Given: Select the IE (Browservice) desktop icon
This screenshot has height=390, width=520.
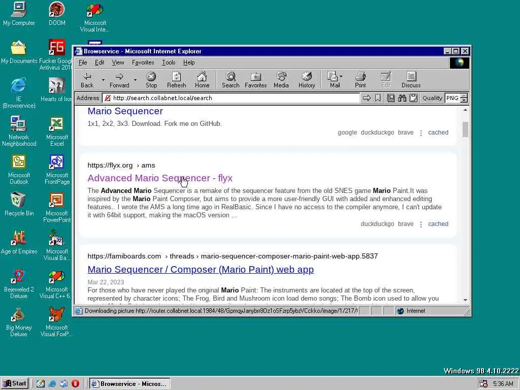Looking at the screenshot, I should [19, 93].
